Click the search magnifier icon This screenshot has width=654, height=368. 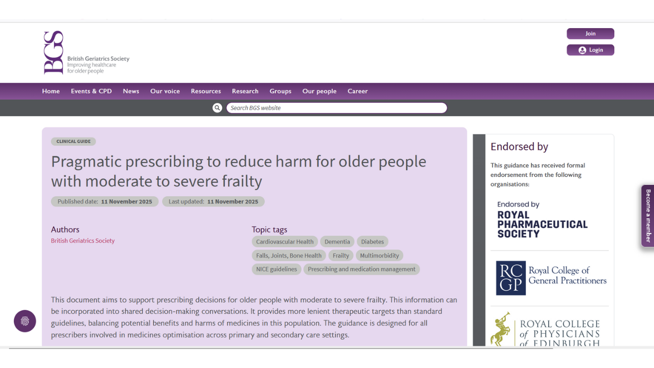point(217,107)
